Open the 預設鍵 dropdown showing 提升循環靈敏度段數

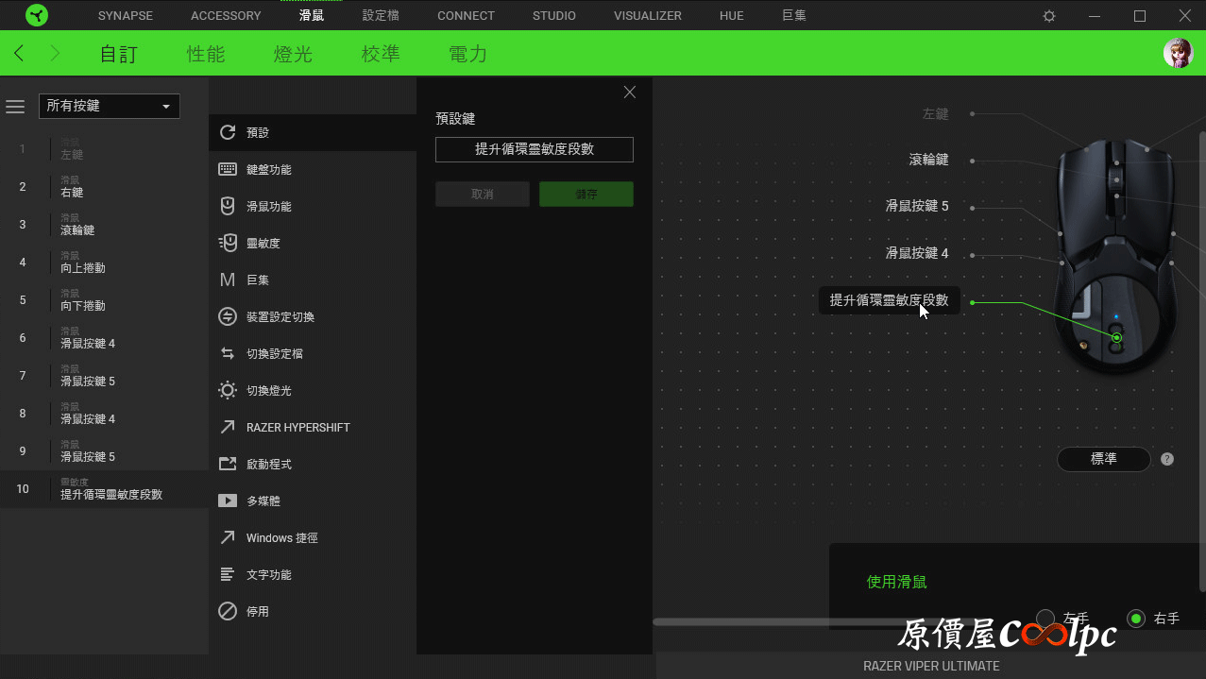[535, 149]
